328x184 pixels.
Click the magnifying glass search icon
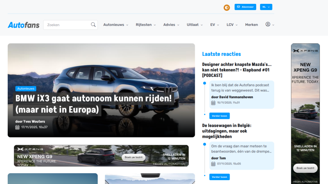point(93,25)
